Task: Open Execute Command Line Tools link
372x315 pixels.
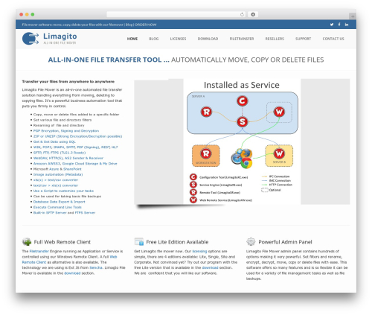Action: click(x=57, y=207)
